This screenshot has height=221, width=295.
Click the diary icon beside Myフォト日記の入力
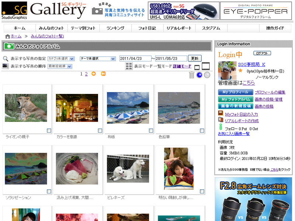(220, 112)
